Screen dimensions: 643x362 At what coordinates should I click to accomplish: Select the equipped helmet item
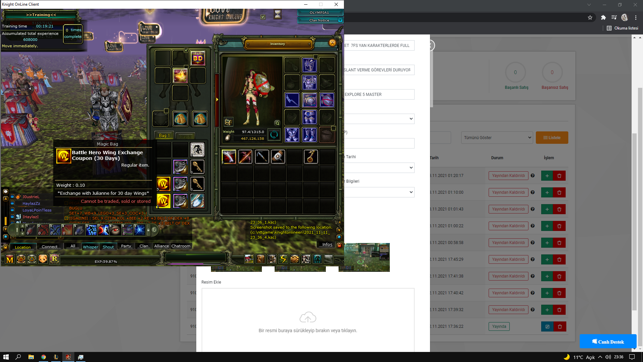click(x=309, y=65)
